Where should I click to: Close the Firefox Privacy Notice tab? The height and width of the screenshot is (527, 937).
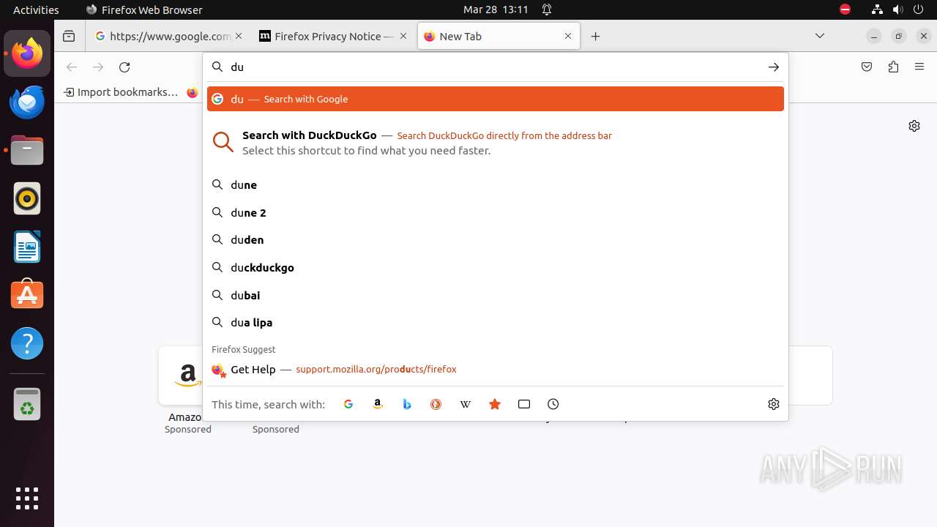click(x=403, y=36)
